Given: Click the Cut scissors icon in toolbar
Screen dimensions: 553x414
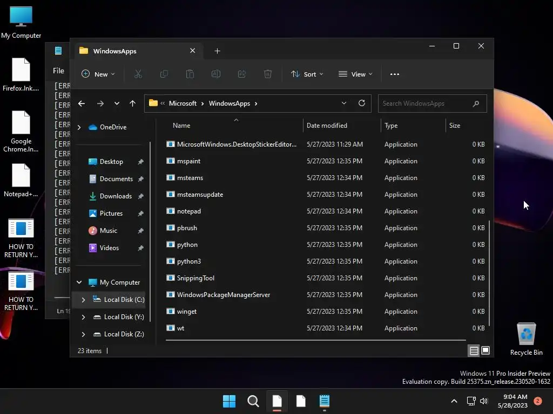Looking at the screenshot, I should click(138, 74).
